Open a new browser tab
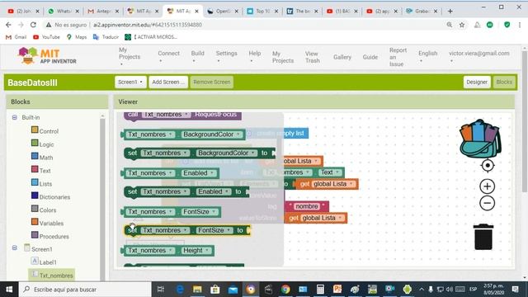This screenshot has width=528, height=297. pyautogui.click(x=450, y=11)
